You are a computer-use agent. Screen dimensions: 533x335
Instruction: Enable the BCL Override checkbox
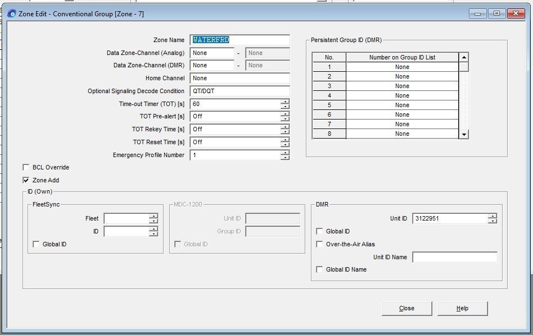[x=26, y=167]
